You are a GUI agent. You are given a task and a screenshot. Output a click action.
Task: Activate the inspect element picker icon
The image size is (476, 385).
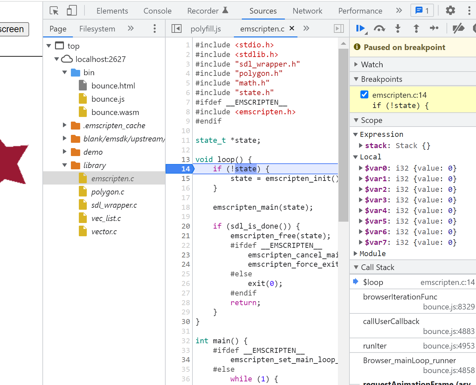point(54,11)
